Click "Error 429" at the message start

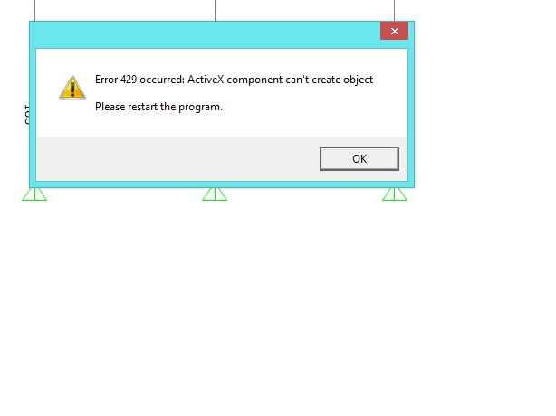pos(116,80)
